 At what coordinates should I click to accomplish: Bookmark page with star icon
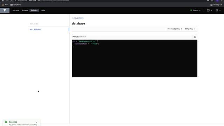point(212,1)
